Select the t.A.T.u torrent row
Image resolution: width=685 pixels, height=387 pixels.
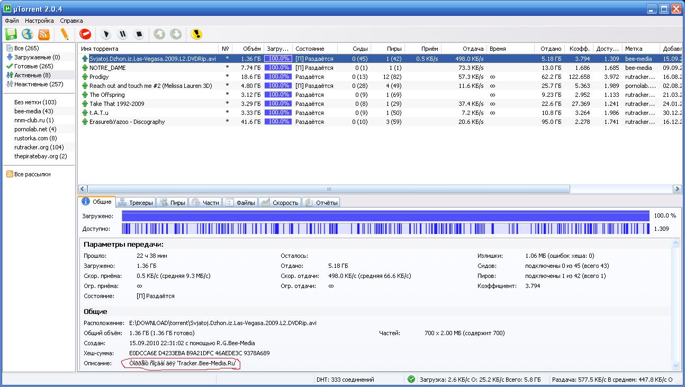(380, 113)
